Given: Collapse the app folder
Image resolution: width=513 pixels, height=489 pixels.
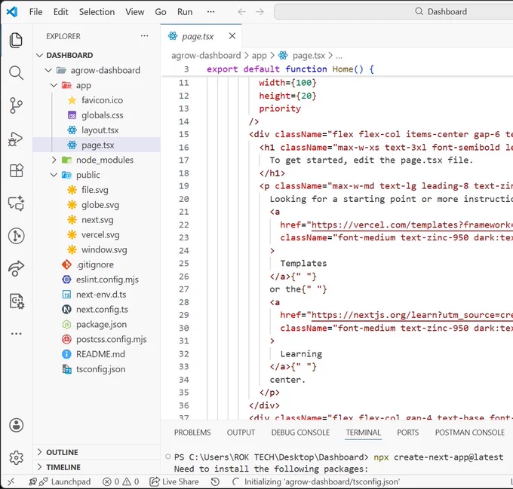Looking at the screenshot, I should tap(54, 85).
